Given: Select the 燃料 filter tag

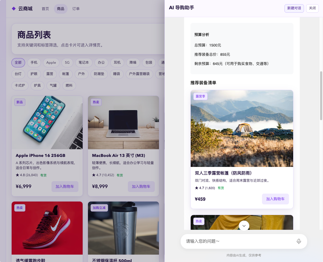Looking at the screenshot, I should pos(69,86).
